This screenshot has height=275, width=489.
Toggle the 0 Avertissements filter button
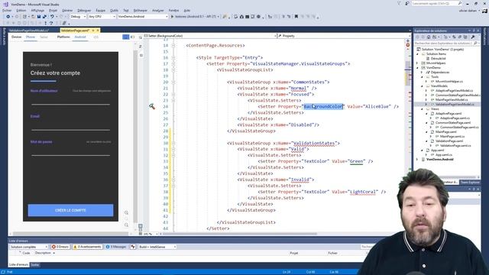point(87,247)
